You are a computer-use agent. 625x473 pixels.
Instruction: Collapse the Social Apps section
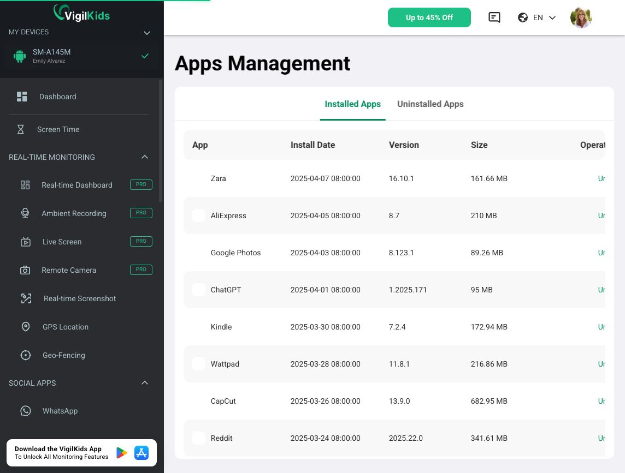(145, 382)
